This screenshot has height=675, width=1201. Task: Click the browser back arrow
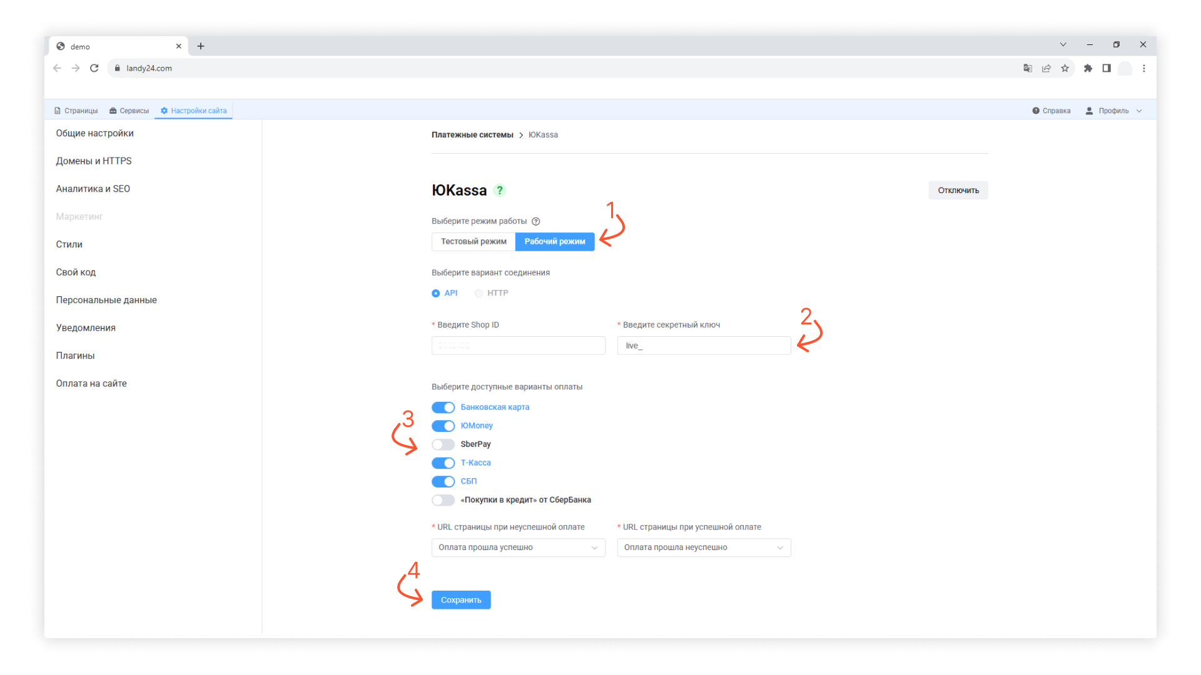[x=58, y=68]
